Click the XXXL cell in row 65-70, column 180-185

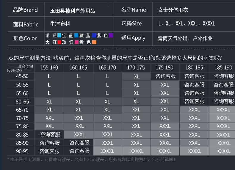tap(194, 110)
